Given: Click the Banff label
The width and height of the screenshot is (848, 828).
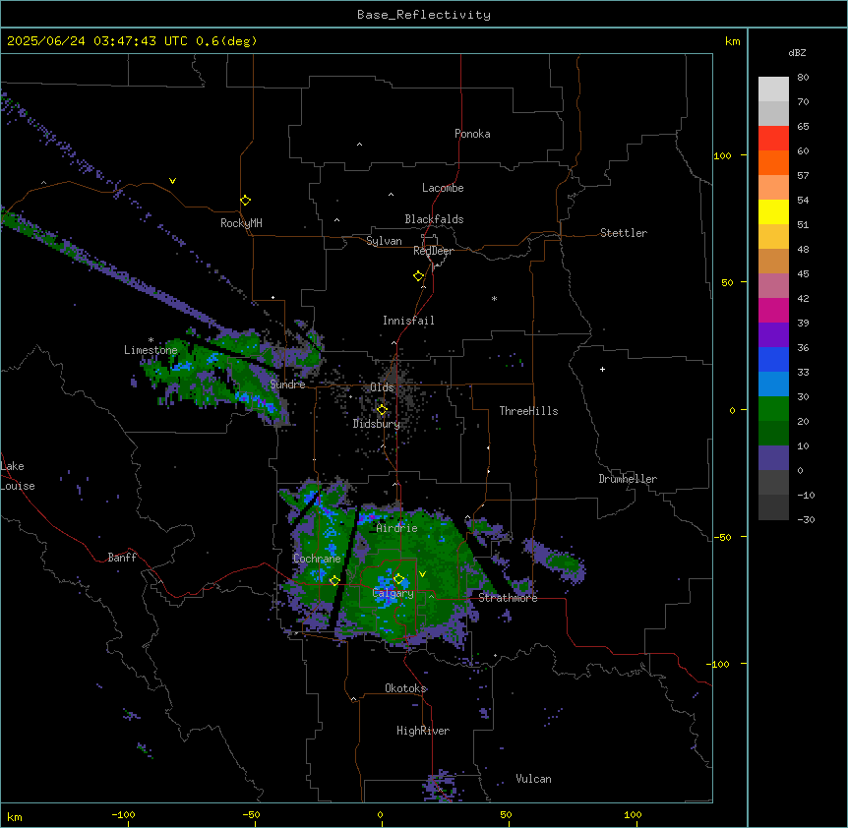Looking at the screenshot, I should [x=122, y=558].
